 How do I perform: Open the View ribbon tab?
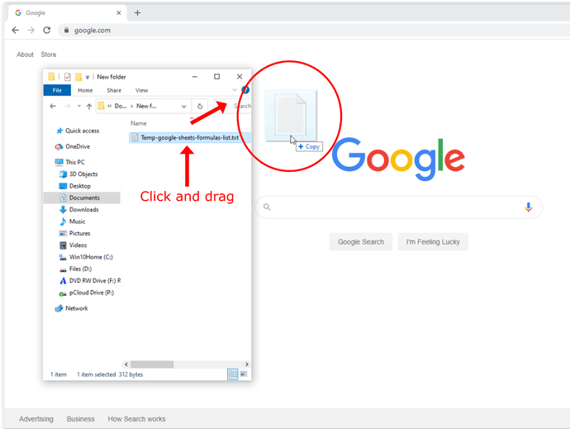click(x=142, y=90)
